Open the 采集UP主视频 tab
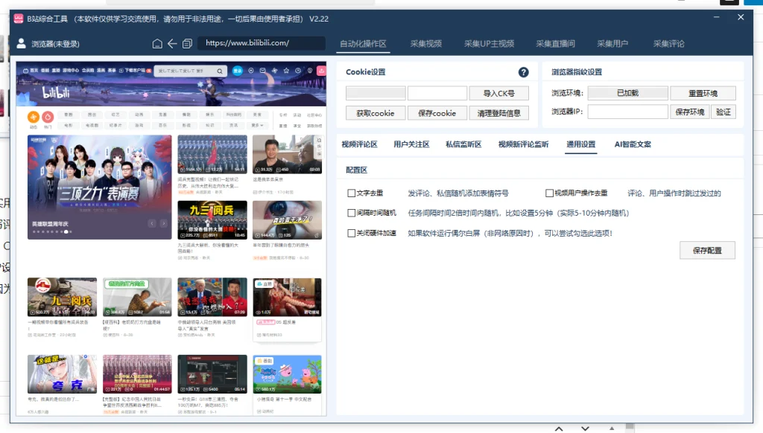This screenshot has height=433, width=763. [x=489, y=44]
